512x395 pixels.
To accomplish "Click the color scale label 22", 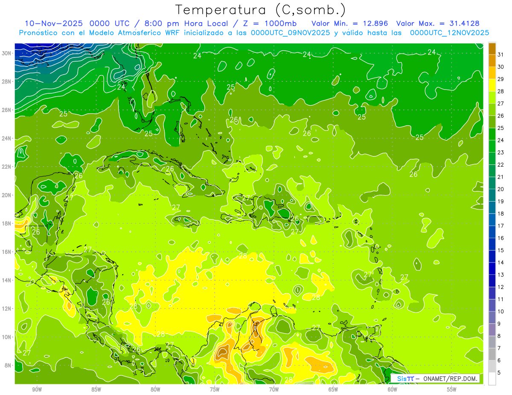I will point(501,165).
